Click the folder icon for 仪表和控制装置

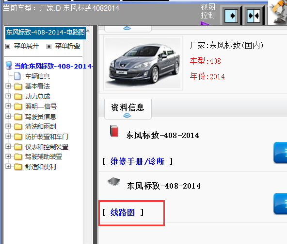click(x=18, y=147)
